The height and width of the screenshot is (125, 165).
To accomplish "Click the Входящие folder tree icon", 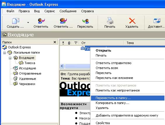I will tap(16, 58).
